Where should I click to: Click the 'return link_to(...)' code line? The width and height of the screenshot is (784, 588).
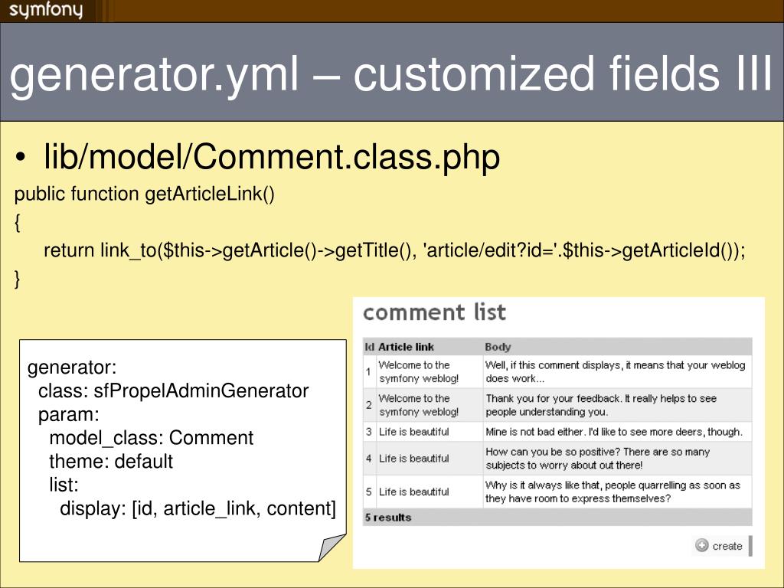[x=394, y=250]
